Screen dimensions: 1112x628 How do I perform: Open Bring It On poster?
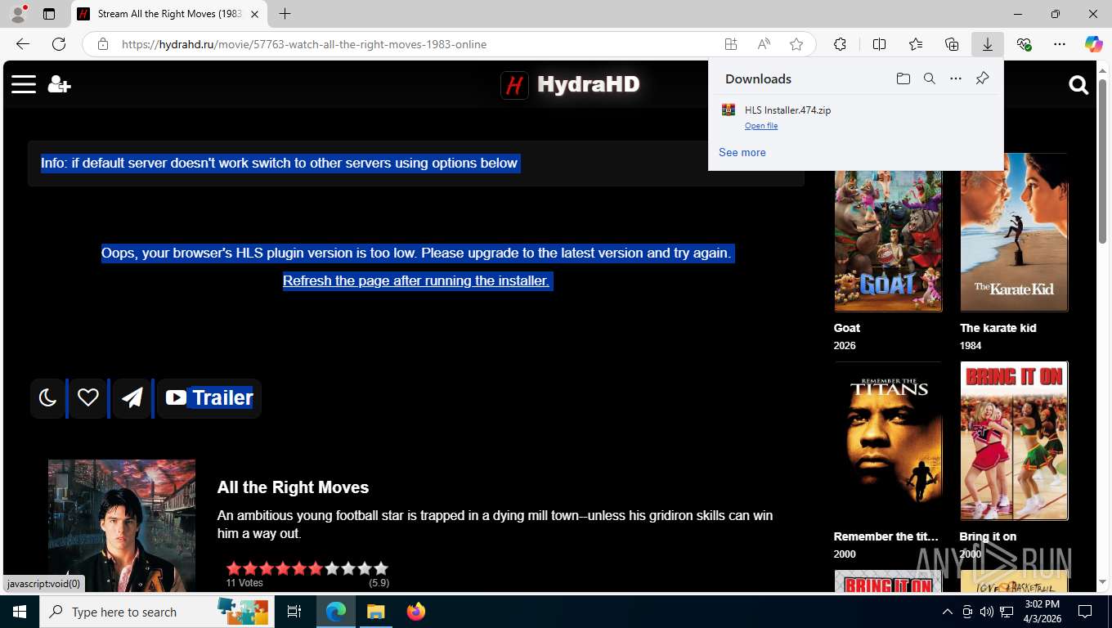coord(1014,441)
